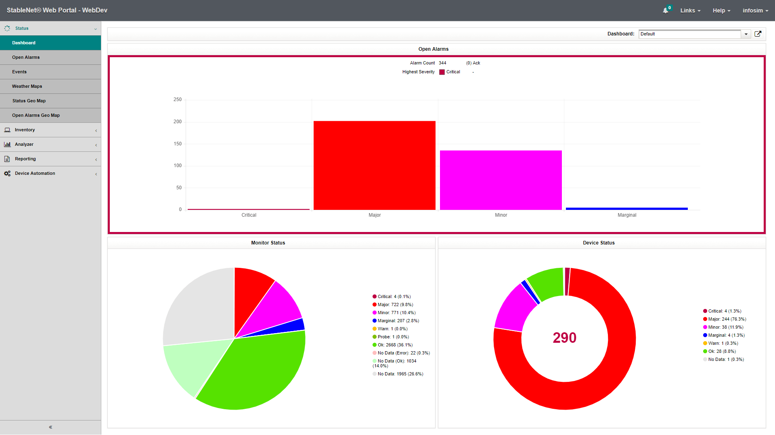Open dashboard in new window icon
This screenshot has height=435, width=775.
click(x=758, y=34)
